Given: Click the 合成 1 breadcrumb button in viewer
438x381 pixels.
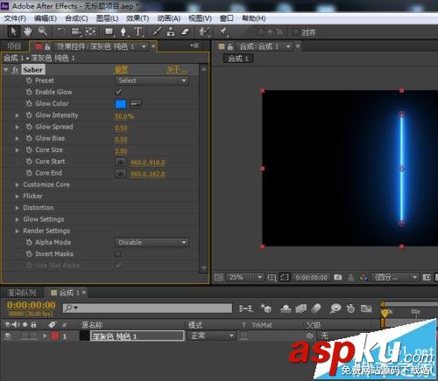Looking at the screenshot, I should (238, 59).
